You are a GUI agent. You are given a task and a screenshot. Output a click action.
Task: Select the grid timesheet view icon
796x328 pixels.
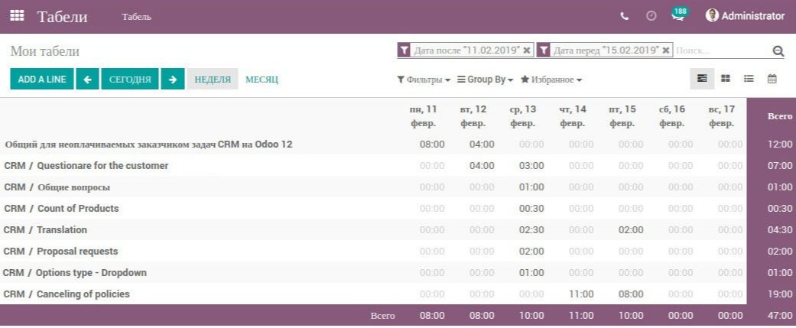pyautogui.click(x=702, y=79)
